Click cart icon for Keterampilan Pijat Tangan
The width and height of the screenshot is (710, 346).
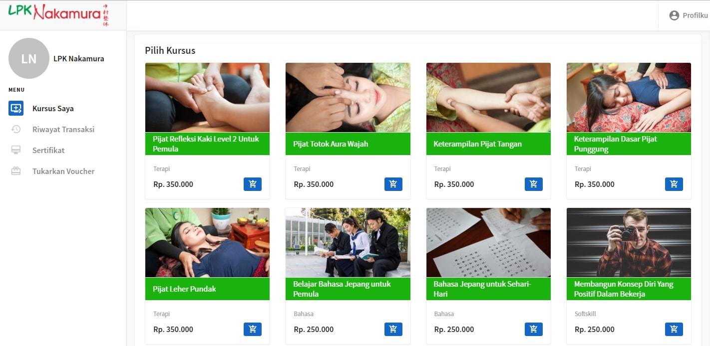[x=534, y=184]
